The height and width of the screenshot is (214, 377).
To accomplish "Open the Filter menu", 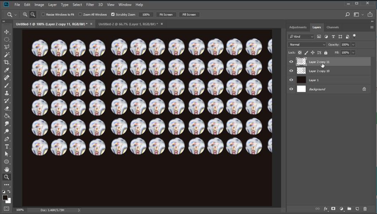I will 90,4.
